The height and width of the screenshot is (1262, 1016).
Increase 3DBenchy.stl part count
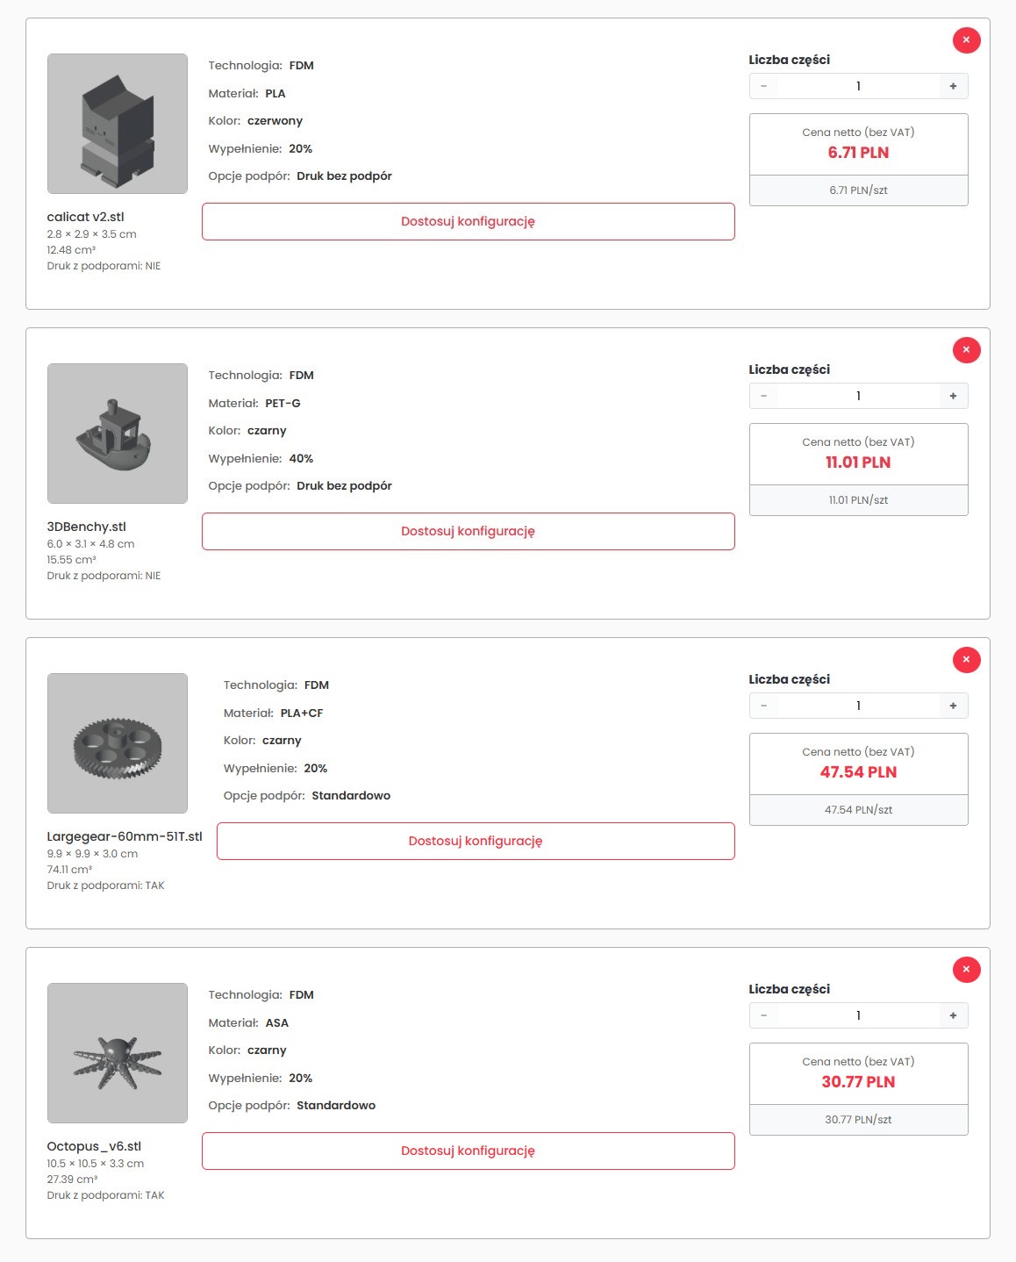point(953,396)
